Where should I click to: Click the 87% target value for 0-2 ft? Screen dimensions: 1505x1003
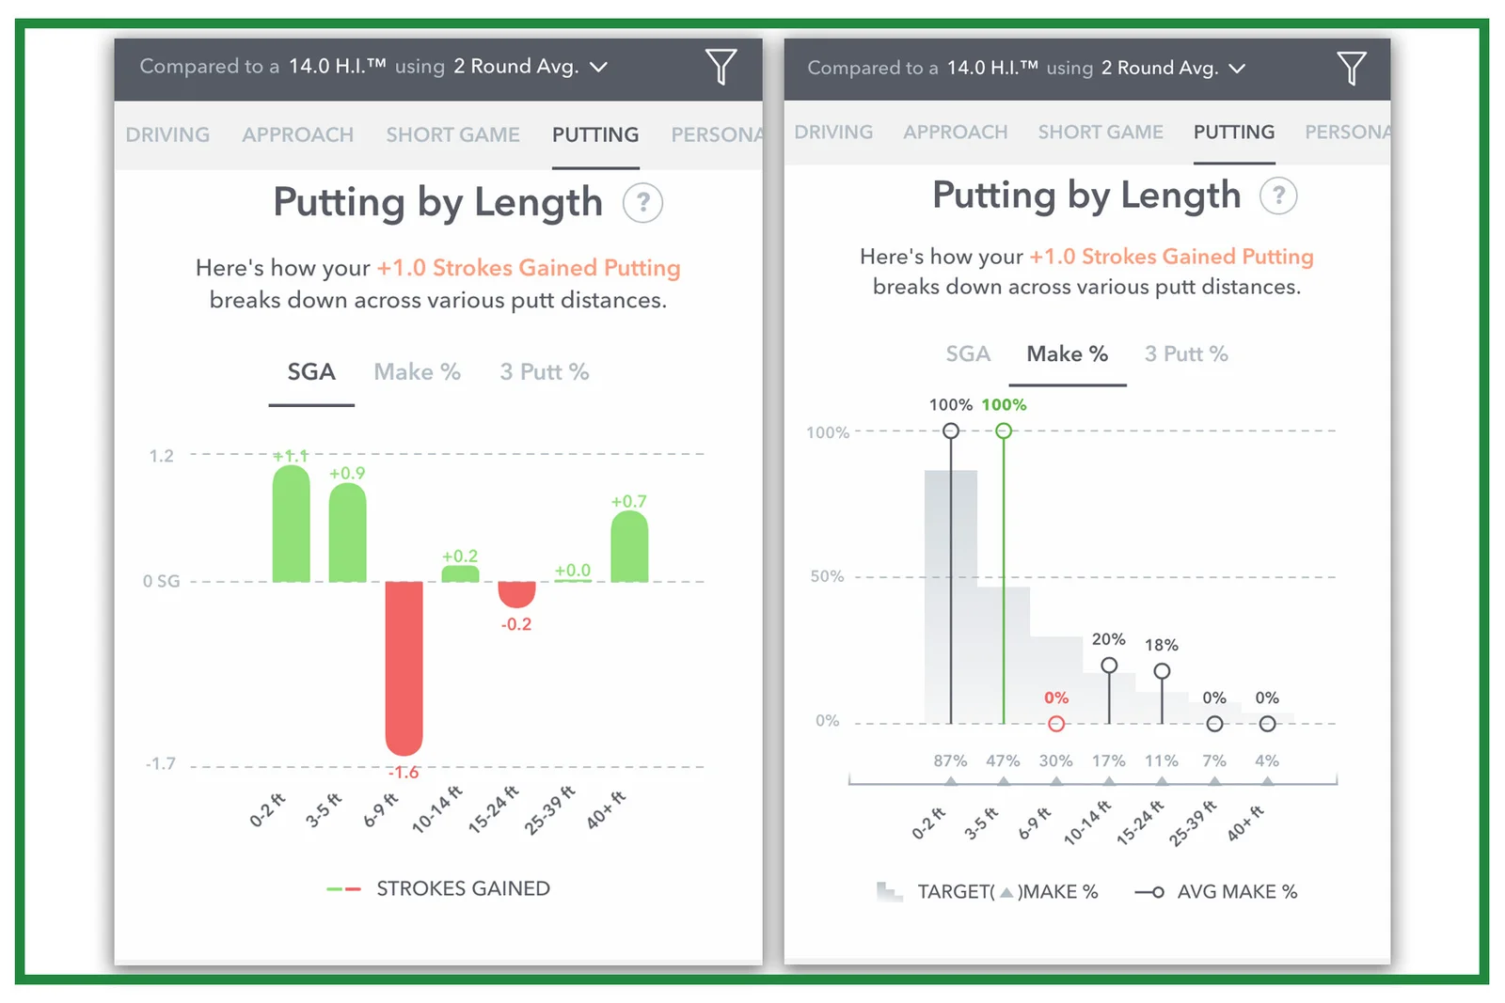[x=950, y=760]
